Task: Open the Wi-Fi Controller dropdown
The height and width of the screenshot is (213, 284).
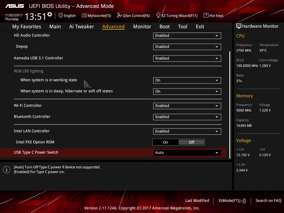Action: [187, 106]
